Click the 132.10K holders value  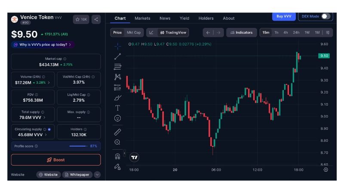(x=79, y=135)
